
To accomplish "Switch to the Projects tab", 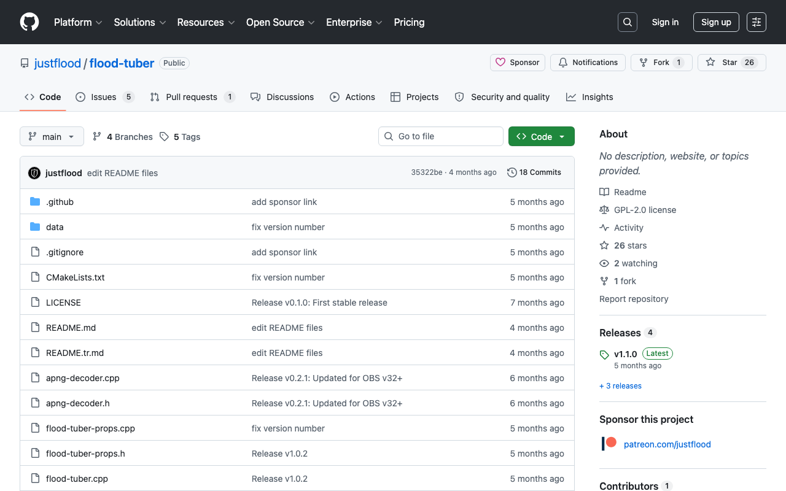I will tap(414, 97).
